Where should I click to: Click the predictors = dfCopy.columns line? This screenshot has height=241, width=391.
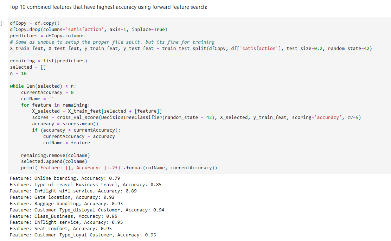click(x=47, y=36)
